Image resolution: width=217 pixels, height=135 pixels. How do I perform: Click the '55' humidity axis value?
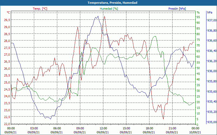click(198, 62)
